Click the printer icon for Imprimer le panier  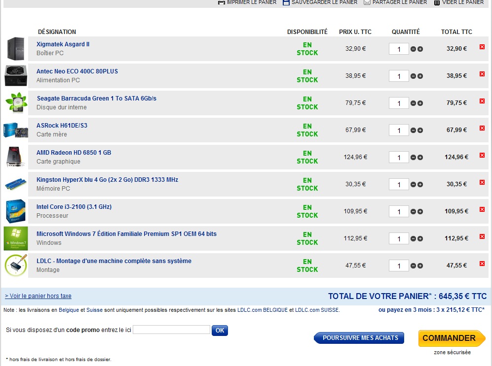222,2
